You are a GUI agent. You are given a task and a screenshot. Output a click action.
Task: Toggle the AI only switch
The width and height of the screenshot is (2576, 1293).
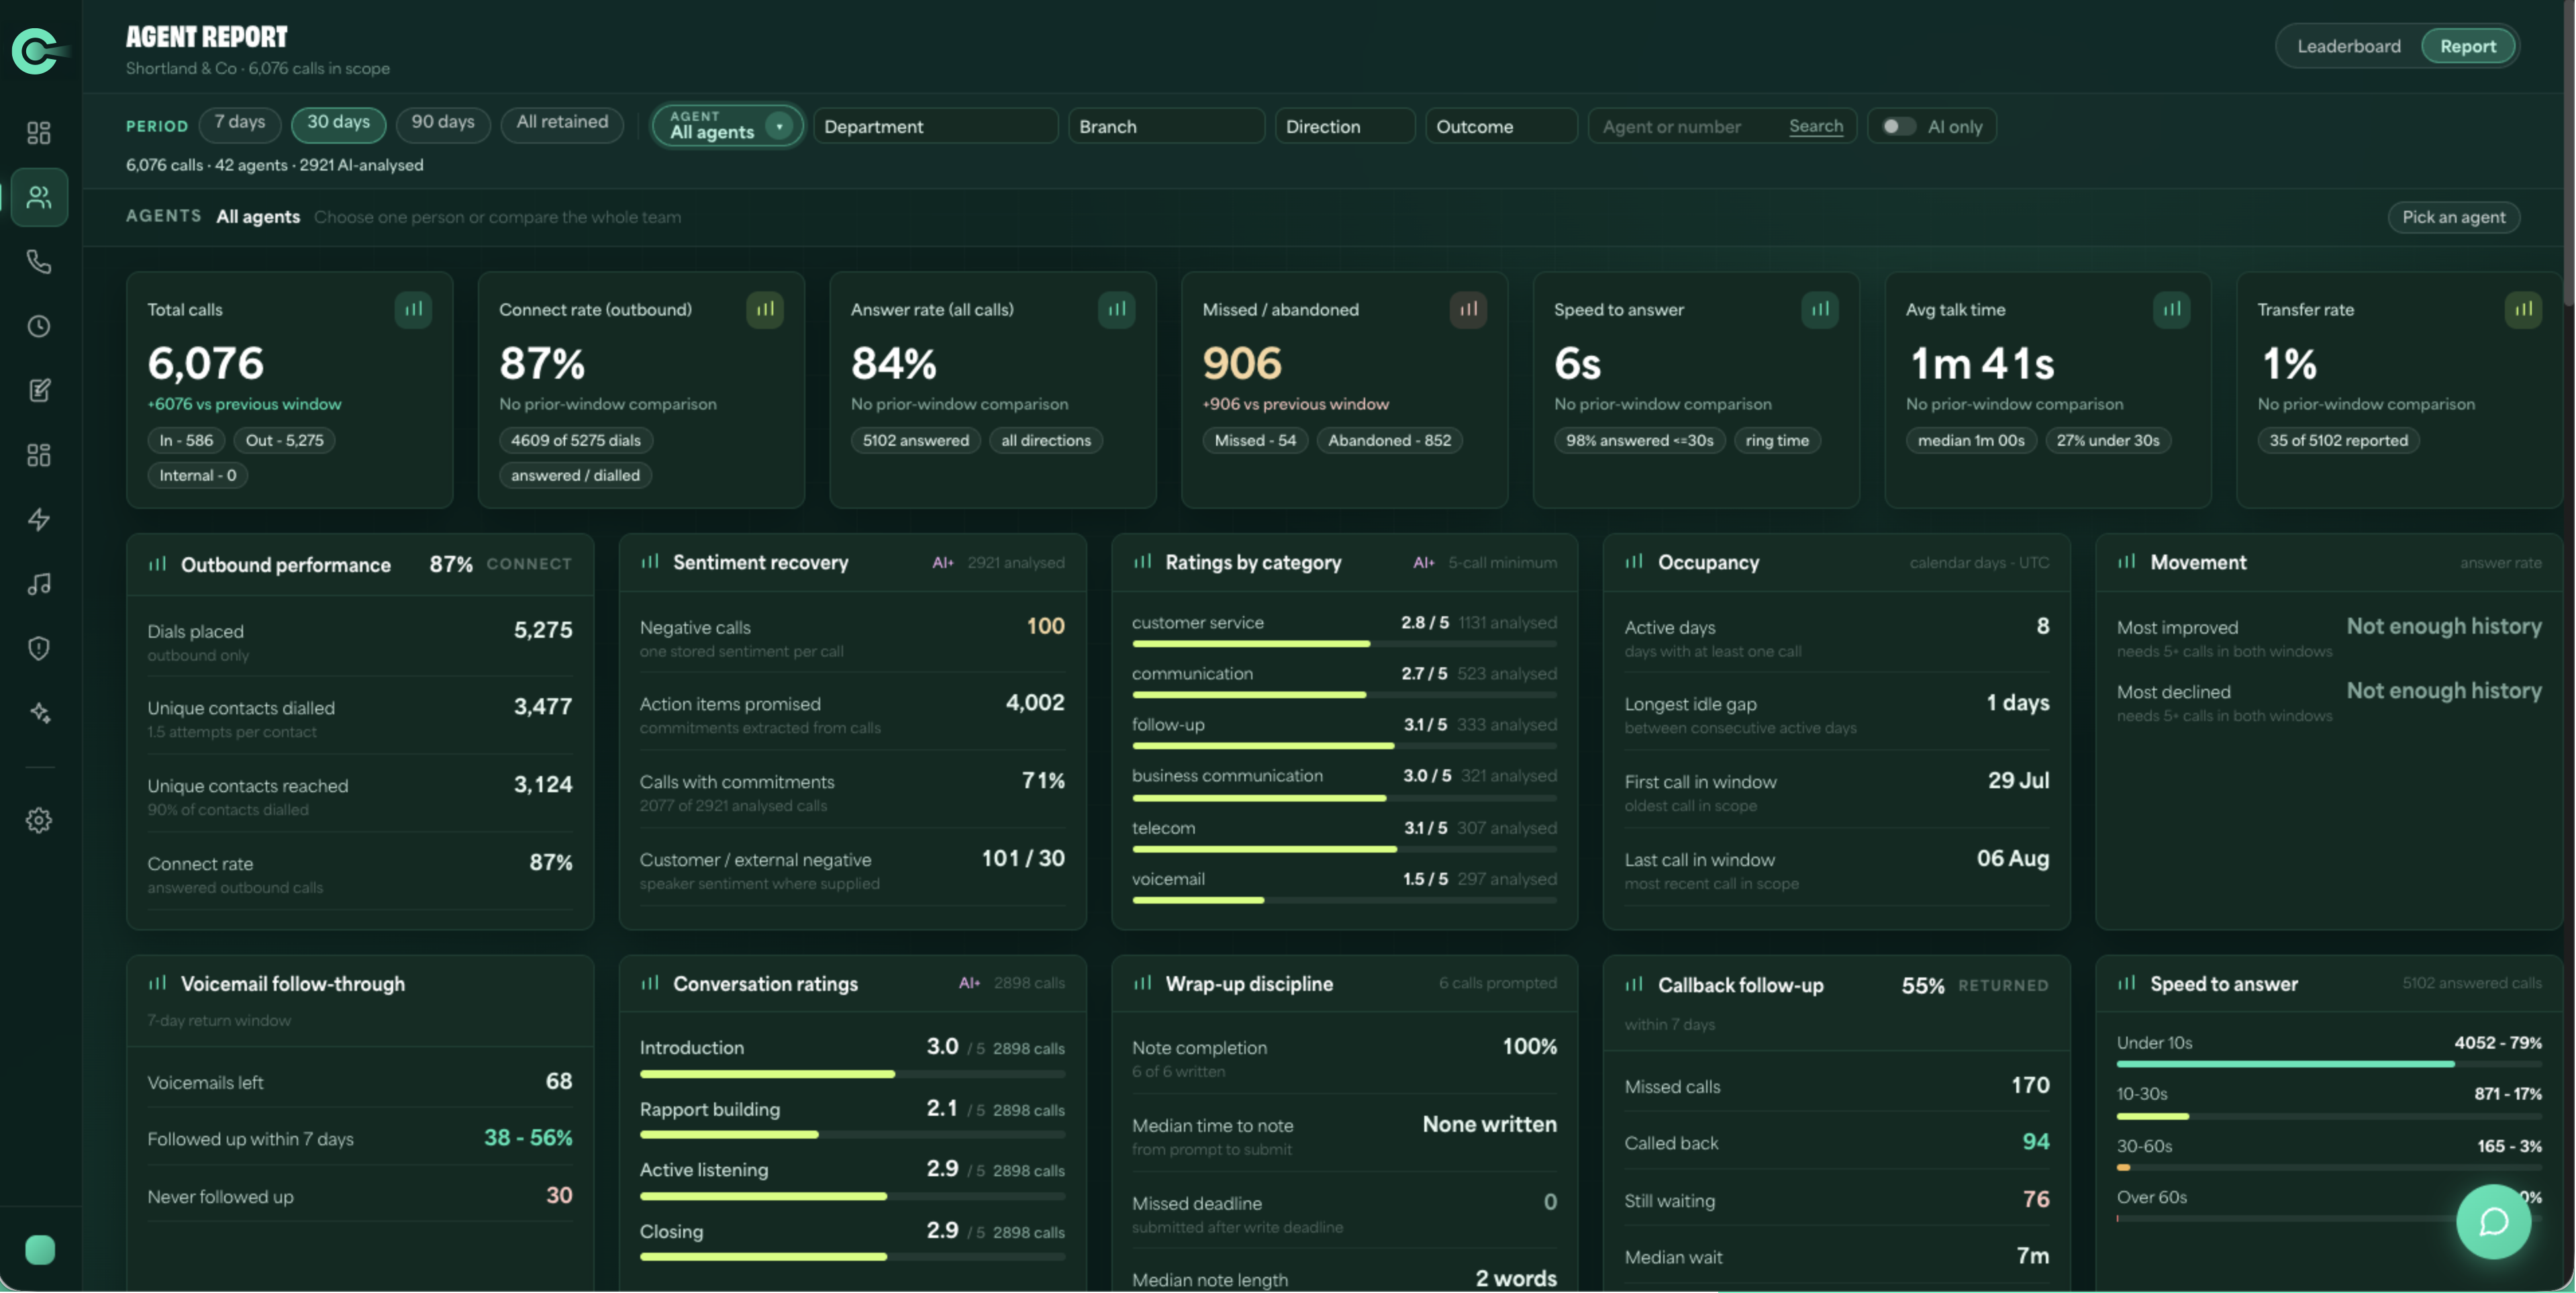pos(1898,126)
